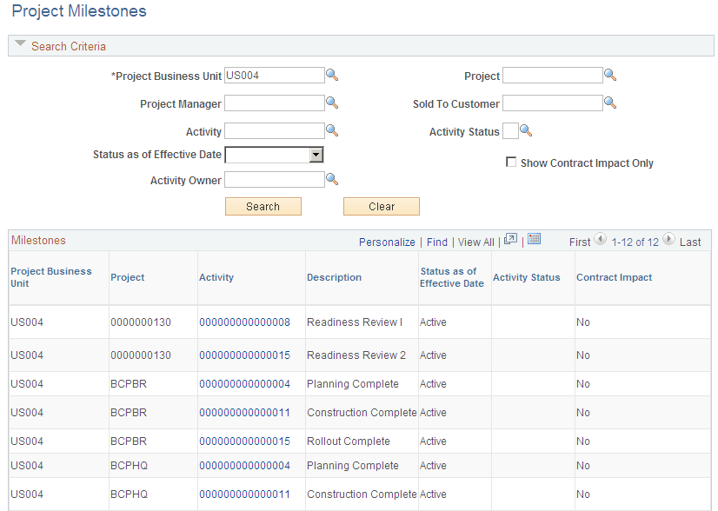Open the Sold To Customer lookup magnifier

tap(609, 103)
